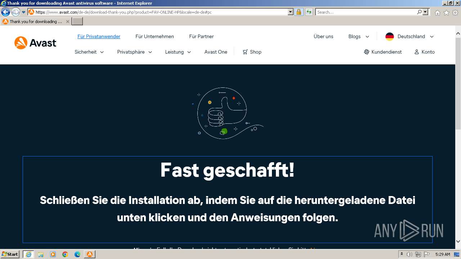461x259 pixels.
Task: Open a new blank tab
Action: [77, 22]
